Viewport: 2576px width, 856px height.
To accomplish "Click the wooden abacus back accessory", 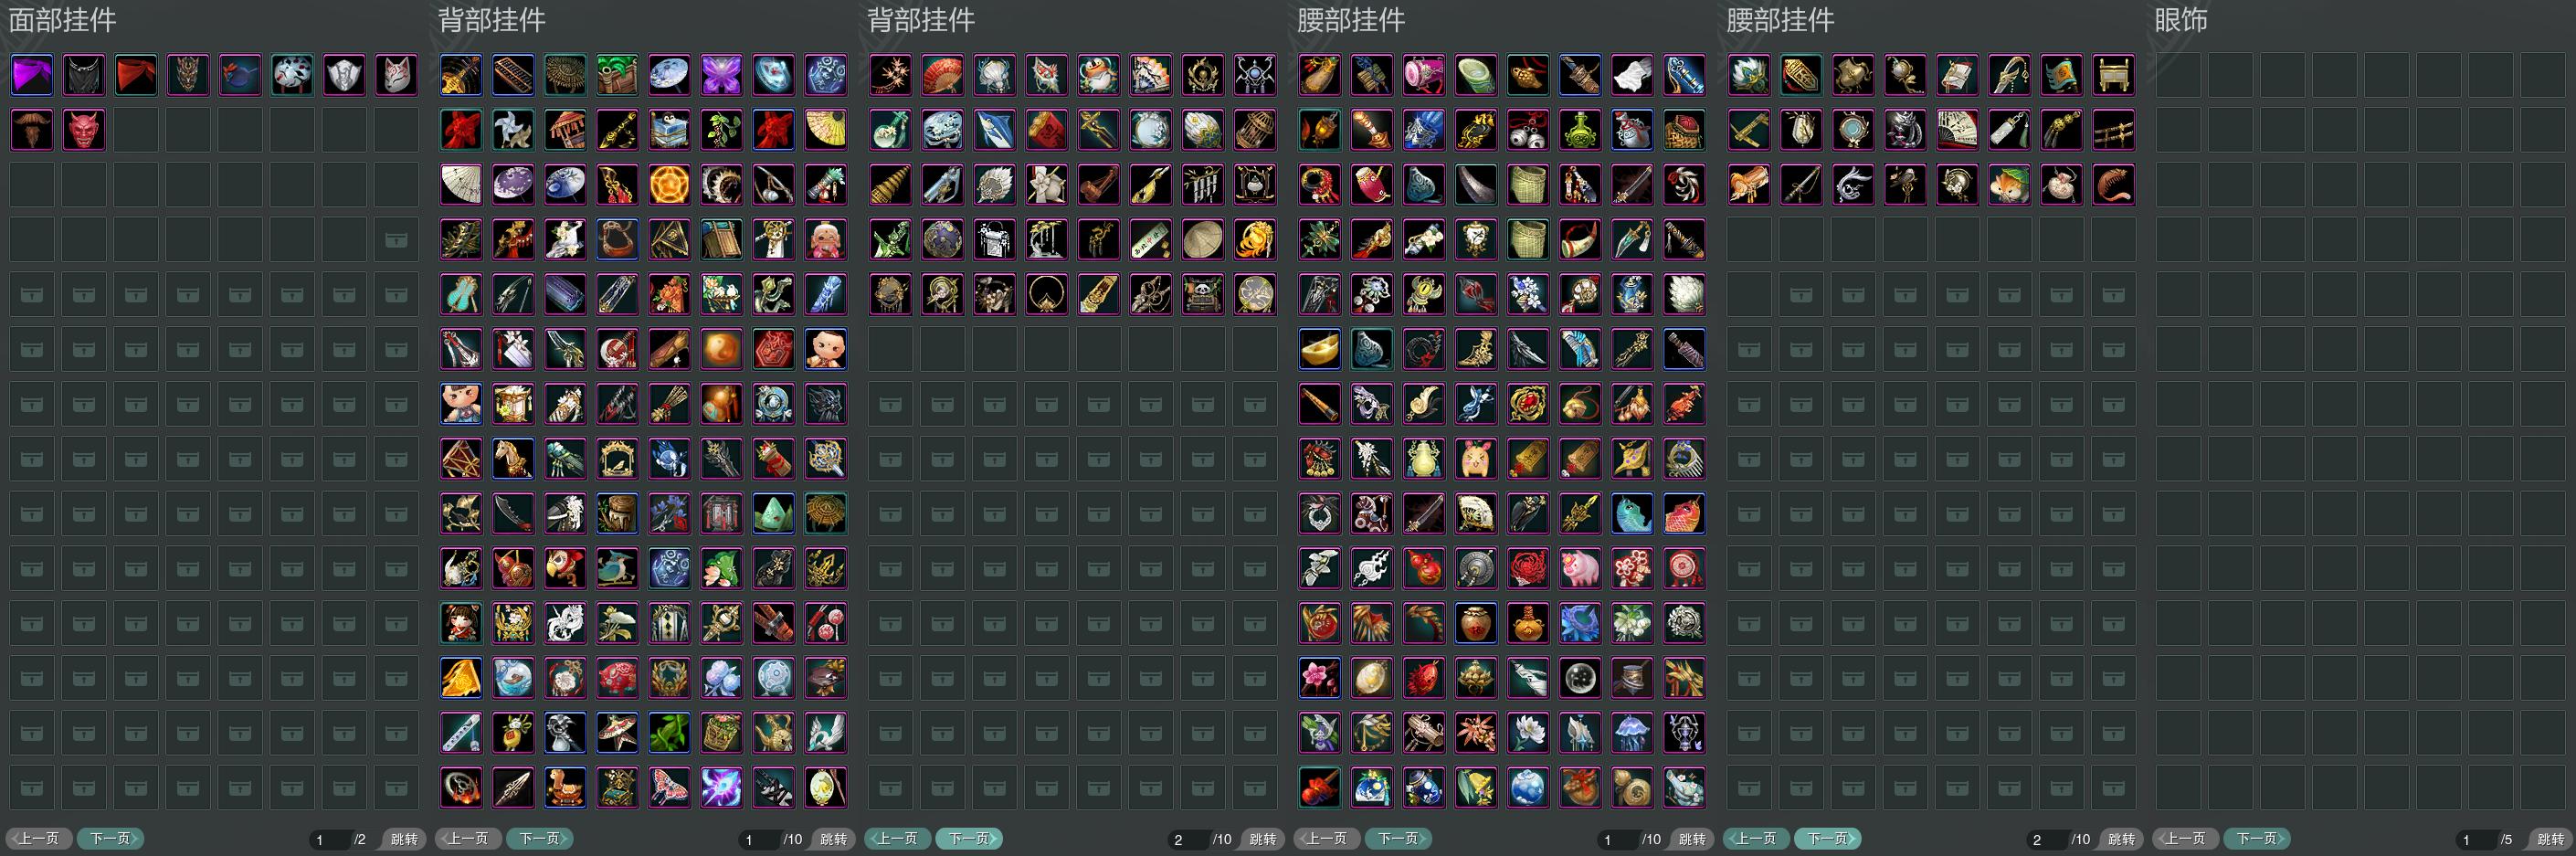I will [513, 75].
